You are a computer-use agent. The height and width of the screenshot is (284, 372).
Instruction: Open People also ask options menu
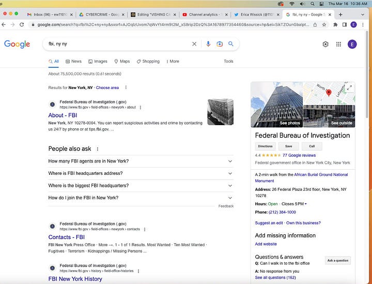(97, 149)
